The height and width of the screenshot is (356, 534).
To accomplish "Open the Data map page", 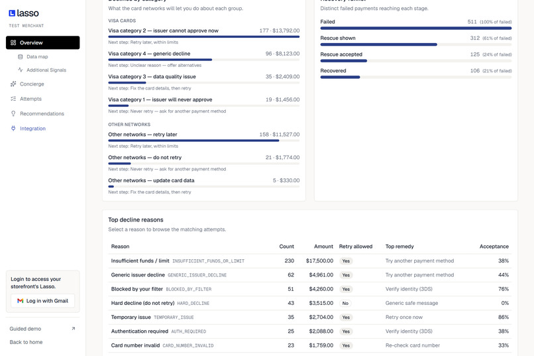I will point(37,57).
